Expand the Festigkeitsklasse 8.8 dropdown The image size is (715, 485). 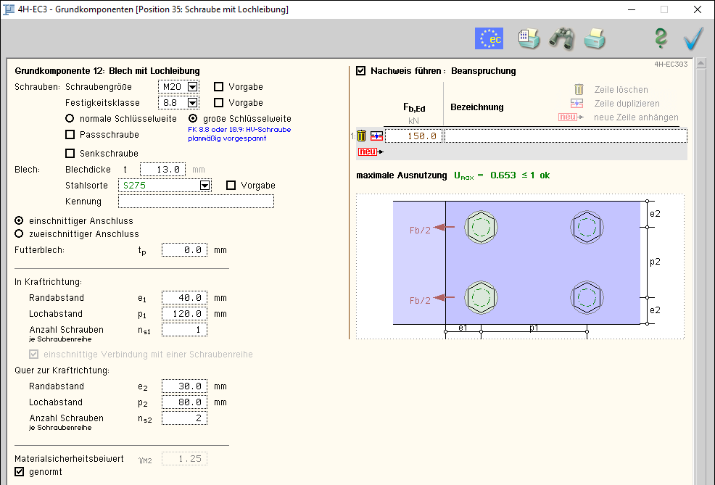[x=192, y=103]
